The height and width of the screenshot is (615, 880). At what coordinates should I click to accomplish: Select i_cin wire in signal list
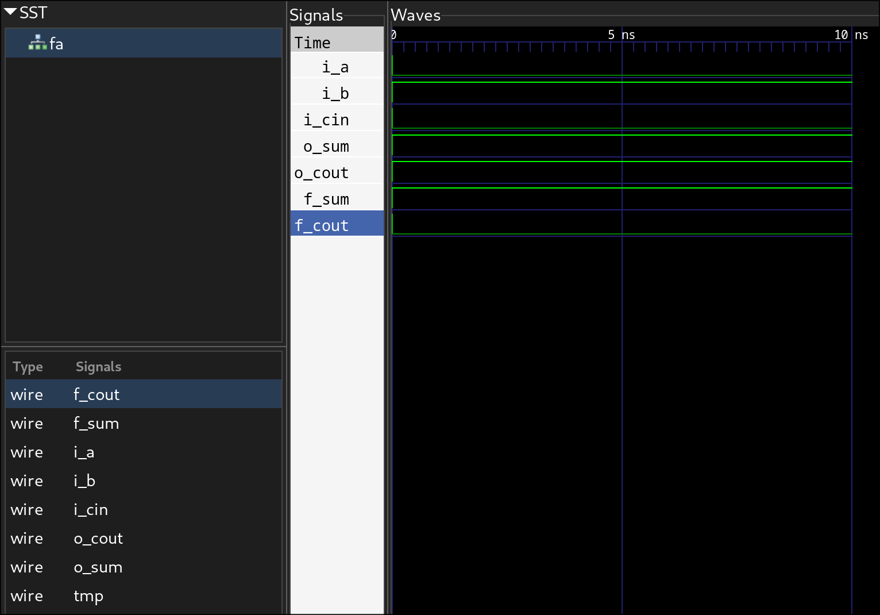pos(144,509)
